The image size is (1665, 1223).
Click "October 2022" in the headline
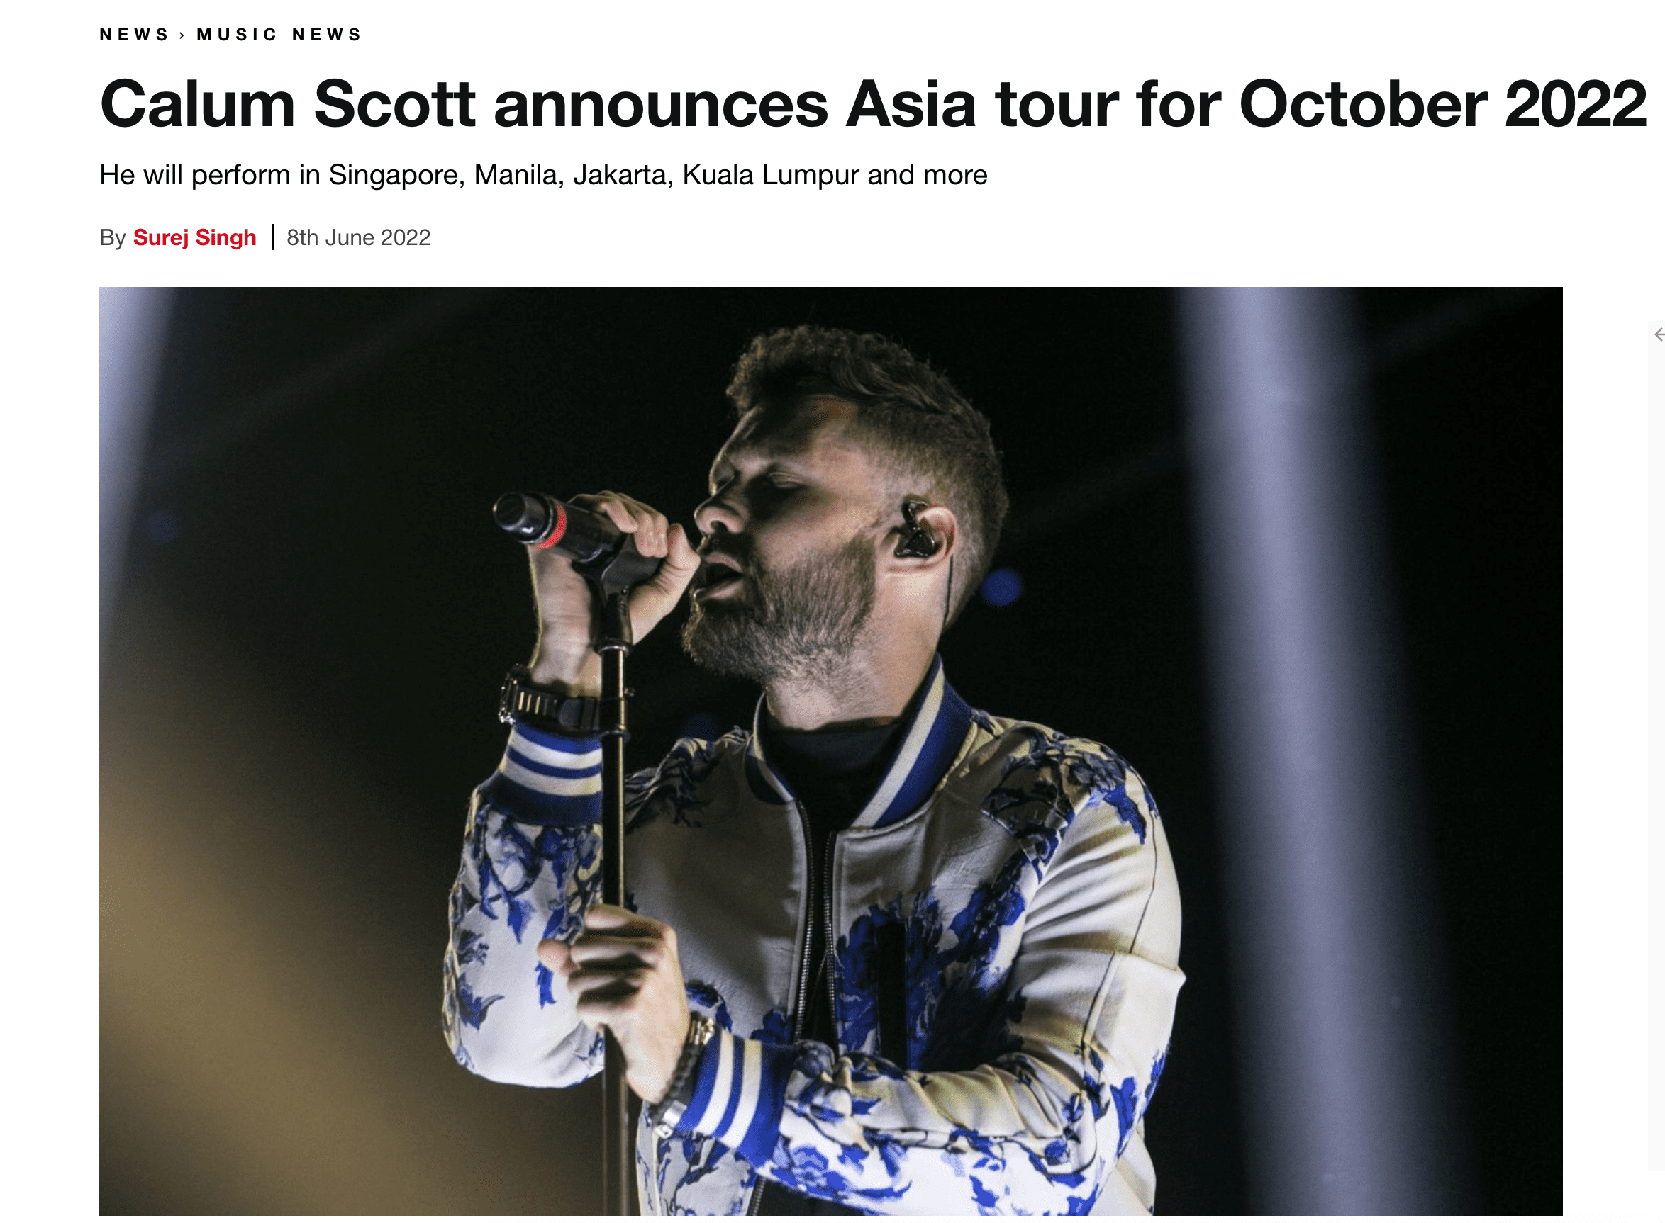pyautogui.click(x=1443, y=103)
